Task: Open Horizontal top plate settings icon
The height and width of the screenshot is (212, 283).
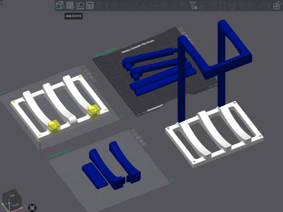Action: click(144, 145)
